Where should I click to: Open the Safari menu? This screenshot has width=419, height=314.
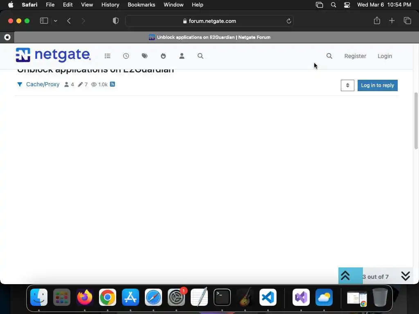29,5
